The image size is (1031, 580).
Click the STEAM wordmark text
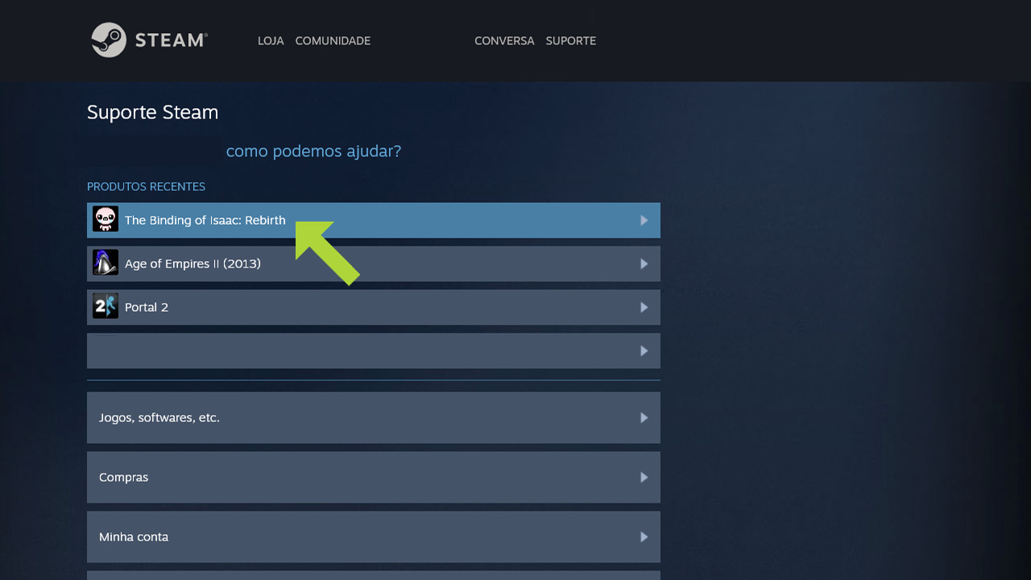click(171, 40)
